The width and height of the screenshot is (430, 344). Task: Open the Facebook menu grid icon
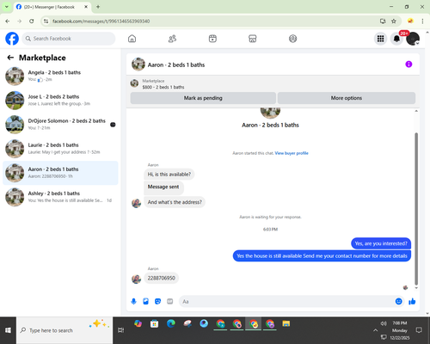[380, 39]
